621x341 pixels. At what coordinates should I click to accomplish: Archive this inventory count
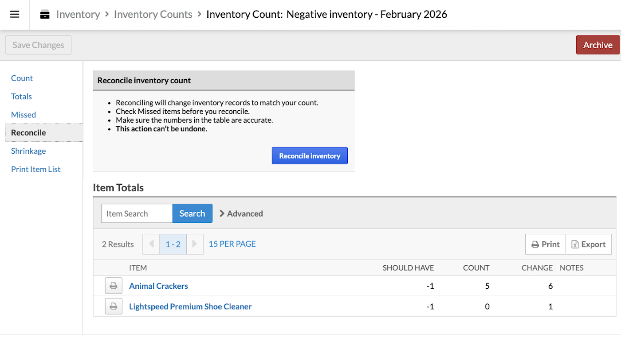point(597,45)
